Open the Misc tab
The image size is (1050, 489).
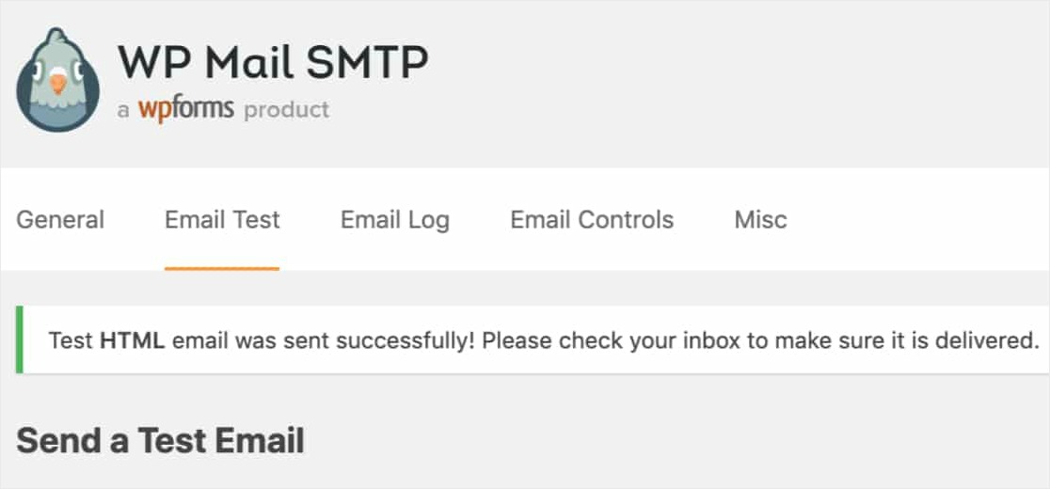[x=760, y=220]
